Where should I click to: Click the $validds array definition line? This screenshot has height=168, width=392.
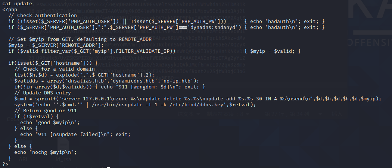(107, 81)
